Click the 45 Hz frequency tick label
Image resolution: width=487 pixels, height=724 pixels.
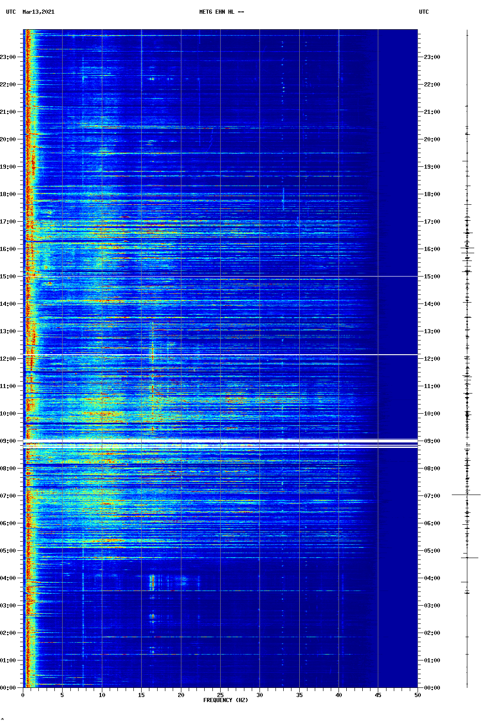(x=378, y=695)
